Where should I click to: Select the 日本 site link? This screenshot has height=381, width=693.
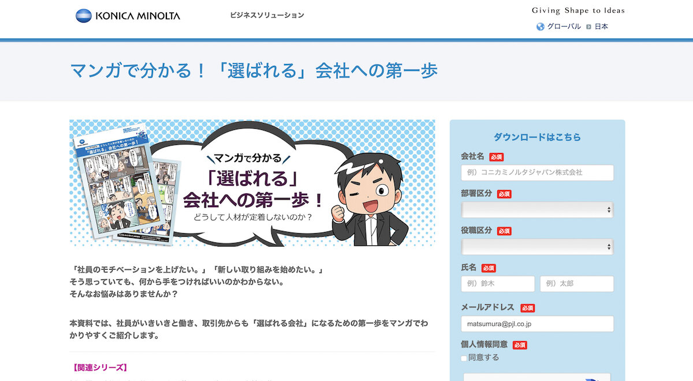pos(601,27)
